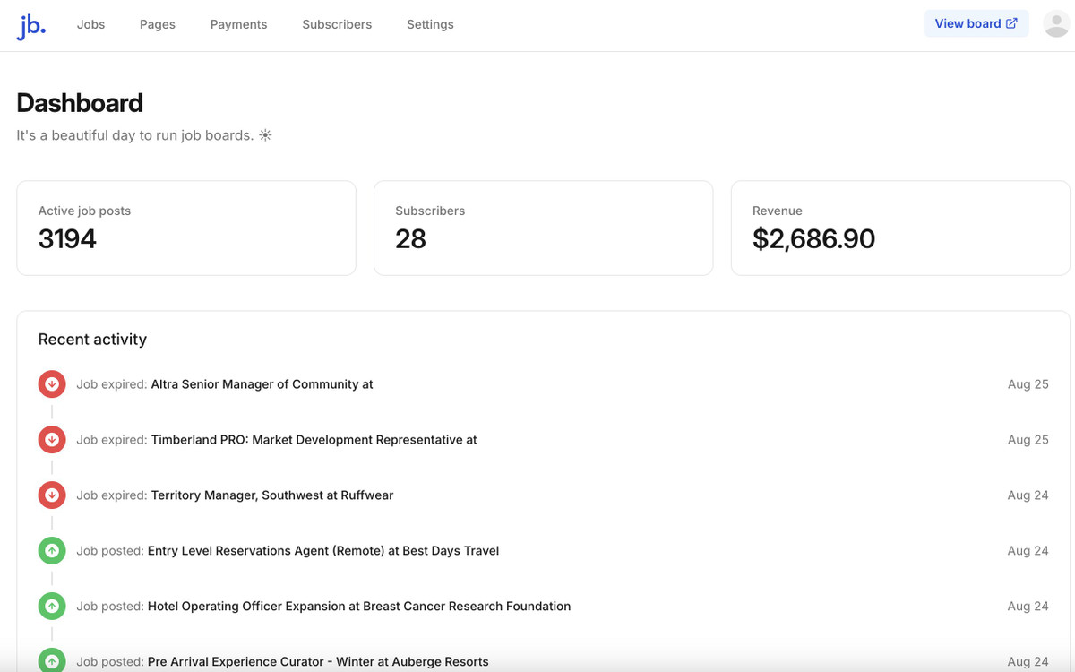Open Timberland PRO Market Development Representative link
The height and width of the screenshot is (672, 1075).
pos(314,440)
